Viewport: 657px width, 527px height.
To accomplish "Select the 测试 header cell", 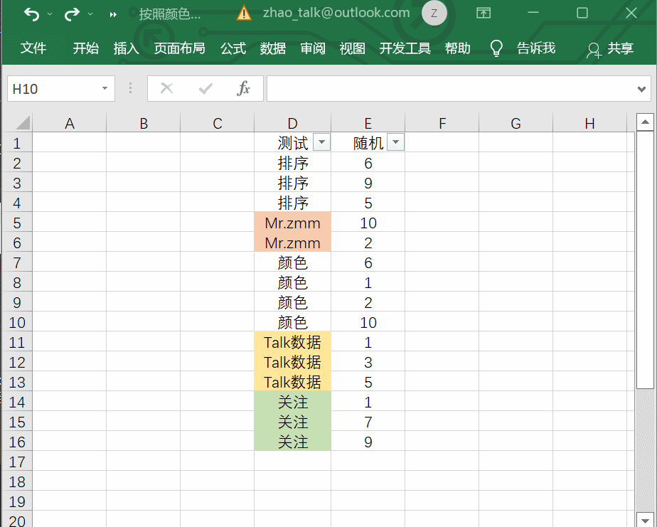I will [x=292, y=142].
